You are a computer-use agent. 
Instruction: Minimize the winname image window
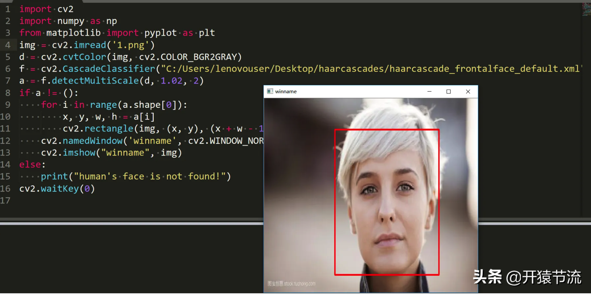pyautogui.click(x=429, y=92)
